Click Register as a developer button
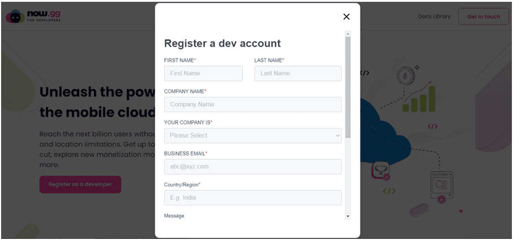The width and height of the screenshot is (513, 240). tap(81, 184)
